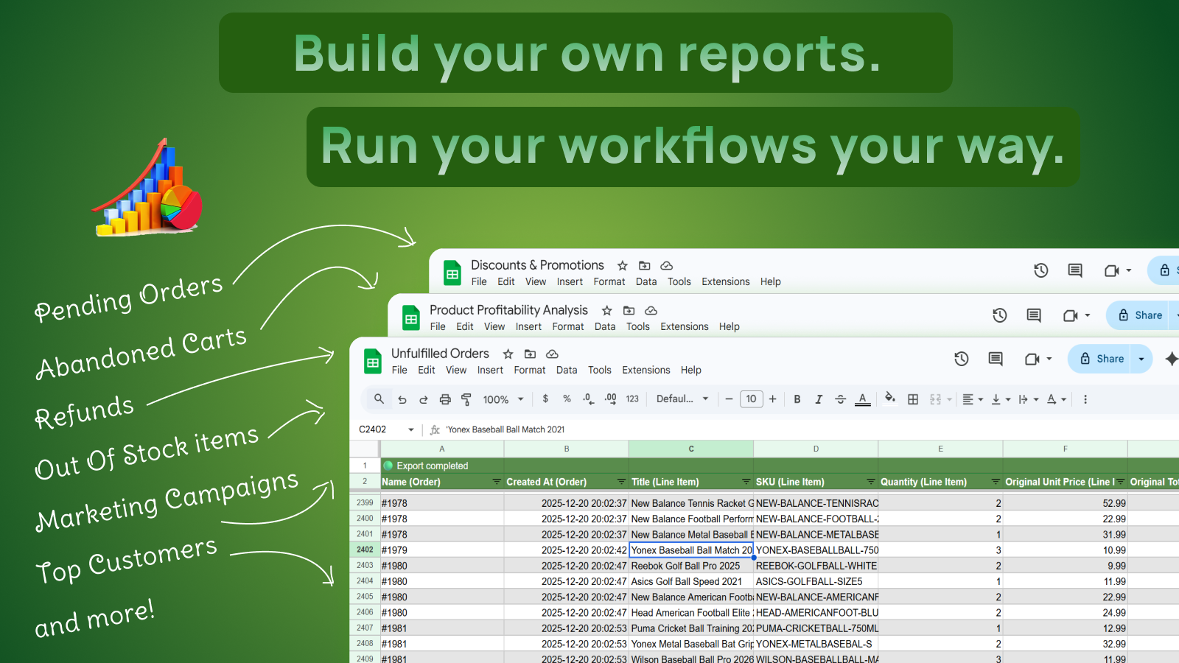Apply bold formatting

797,399
